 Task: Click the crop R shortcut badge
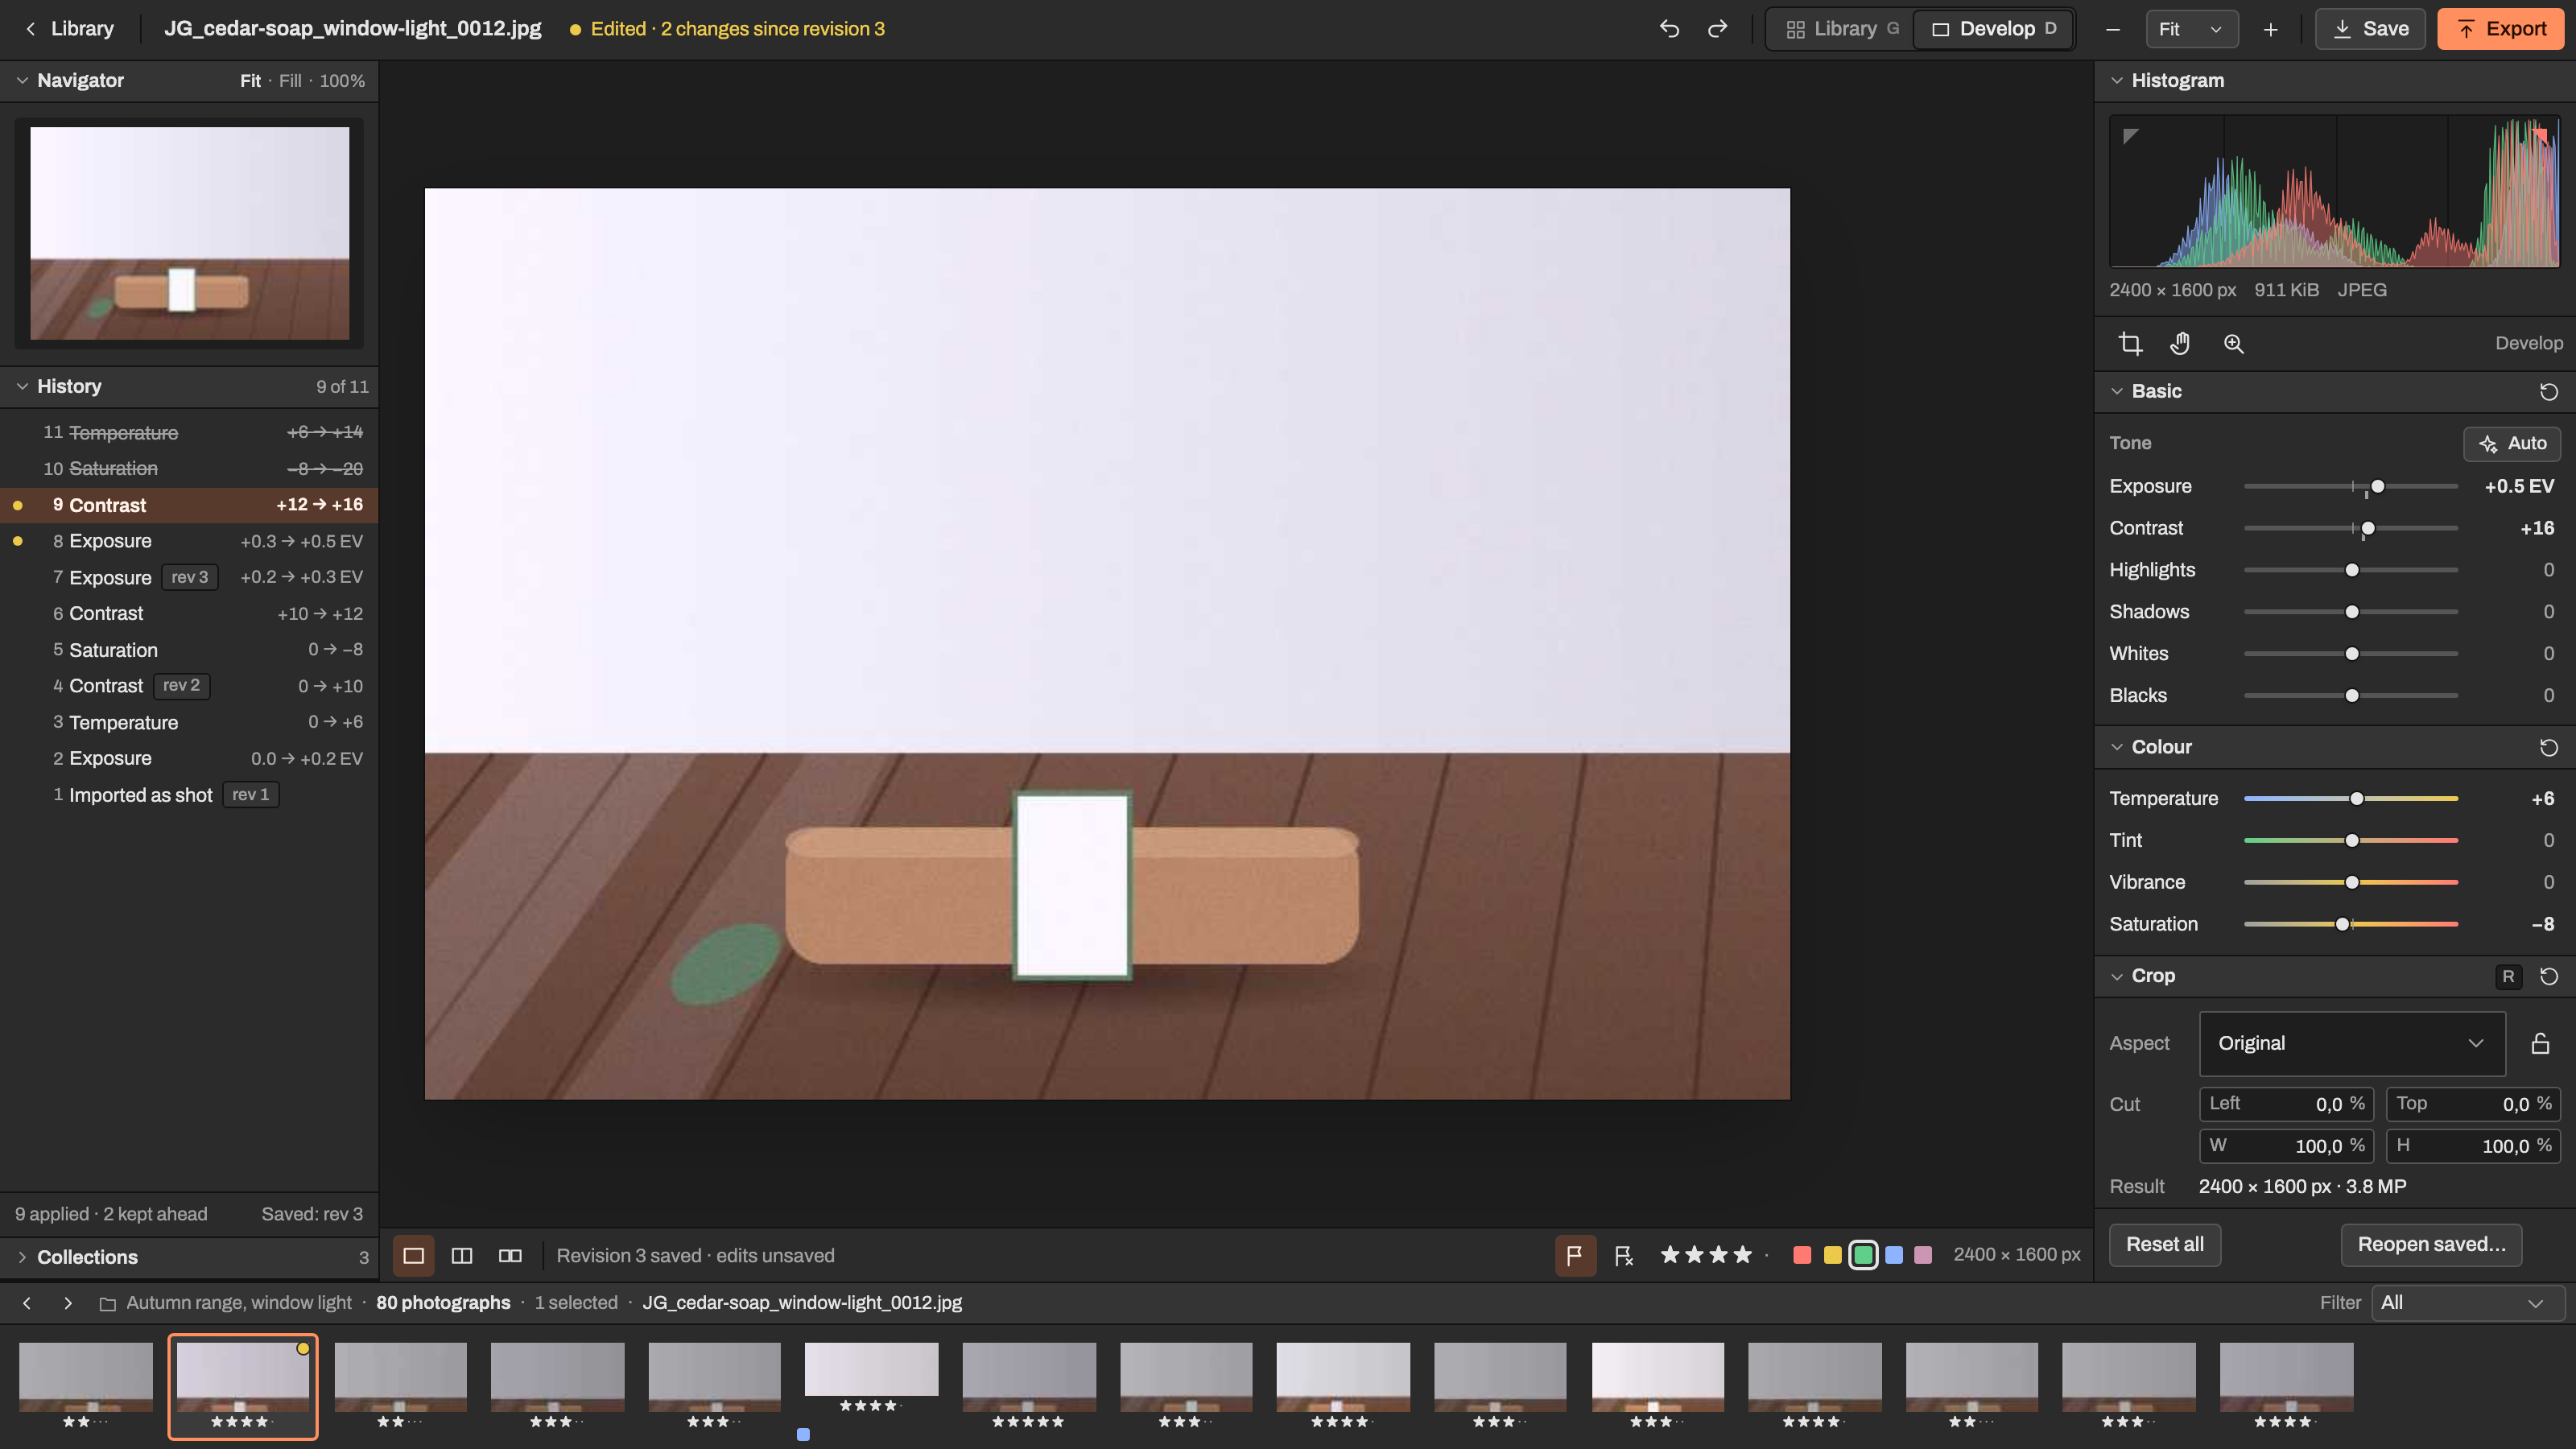pos(2508,977)
